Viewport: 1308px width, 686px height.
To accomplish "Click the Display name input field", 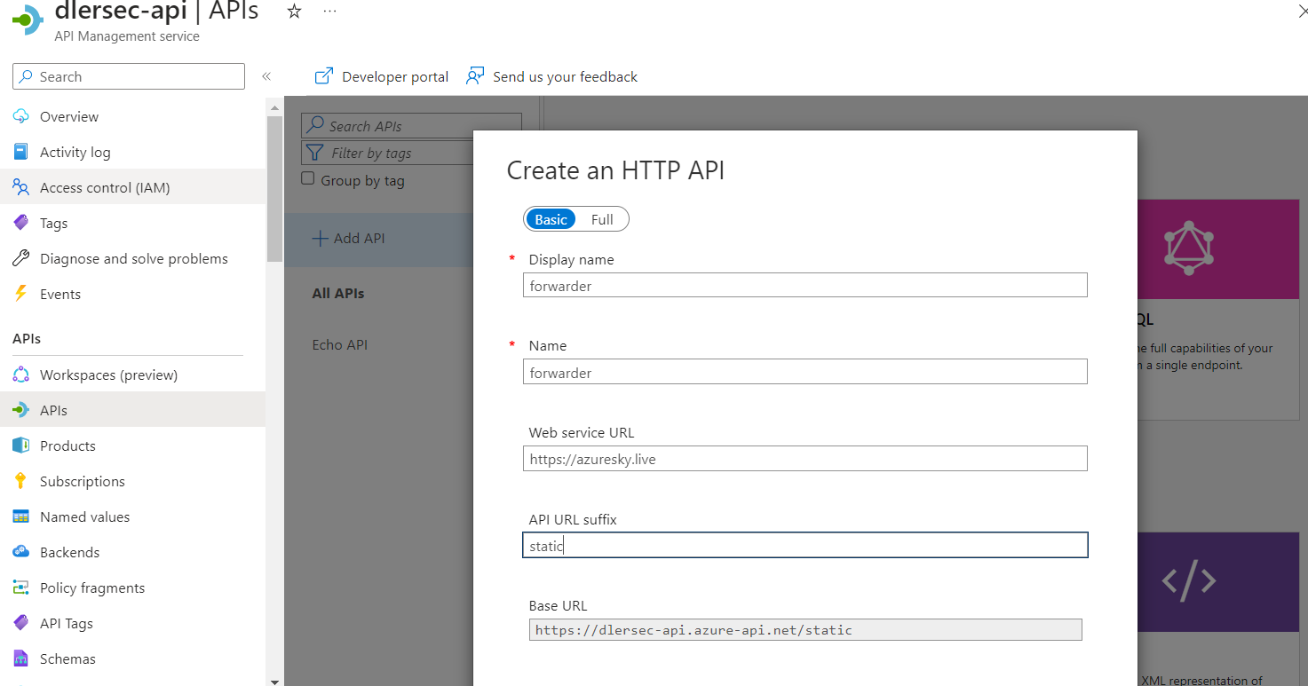I will coord(805,285).
